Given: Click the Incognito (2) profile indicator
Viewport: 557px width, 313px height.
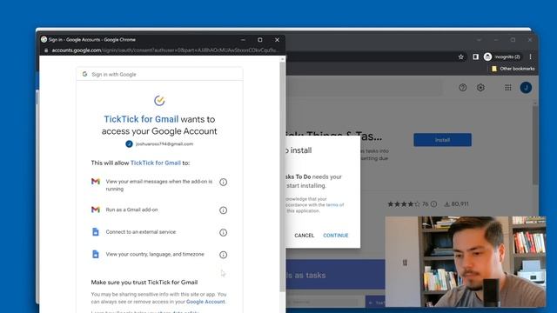Looking at the screenshot, I should [502, 57].
